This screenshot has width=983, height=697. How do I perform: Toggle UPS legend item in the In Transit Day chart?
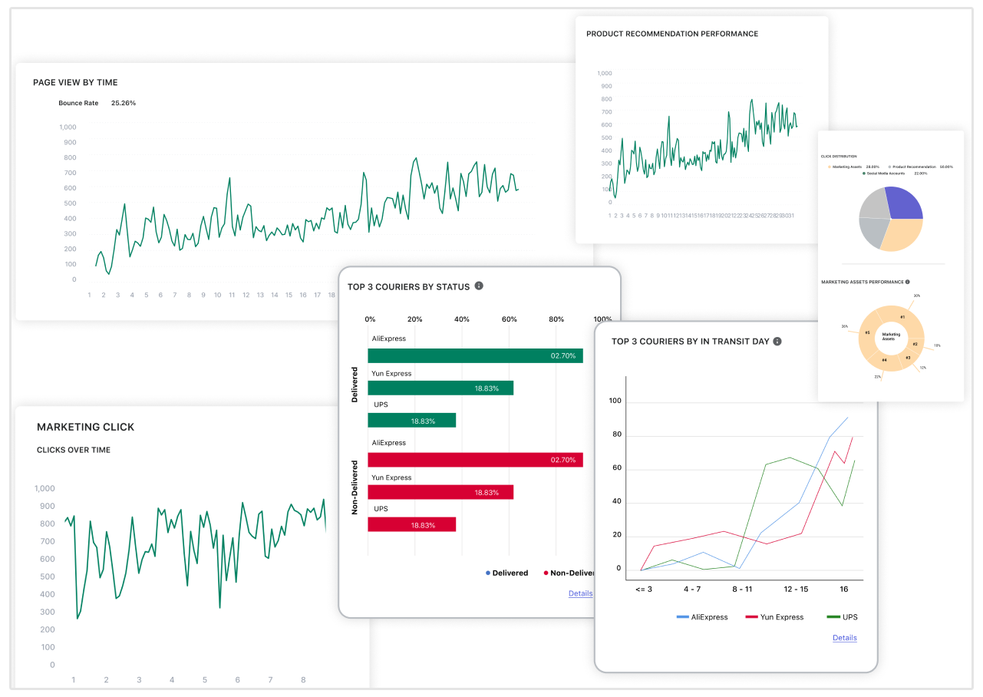pyautogui.click(x=841, y=617)
